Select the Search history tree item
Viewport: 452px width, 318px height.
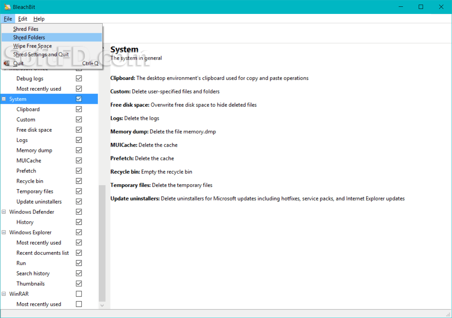pyautogui.click(x=33, y=273)
